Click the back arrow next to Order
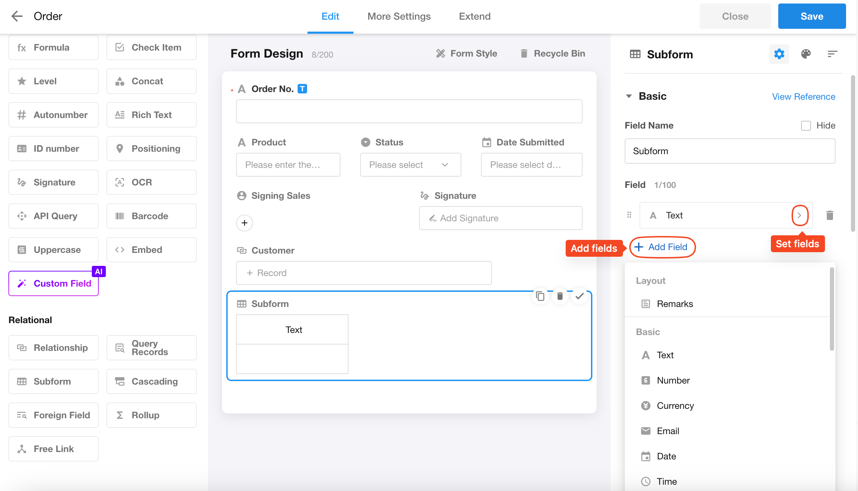Viewport: 858px width, 491px height. click(17, 16)
